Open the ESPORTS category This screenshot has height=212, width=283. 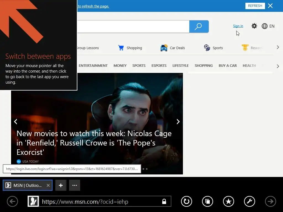tap(159, 66)
